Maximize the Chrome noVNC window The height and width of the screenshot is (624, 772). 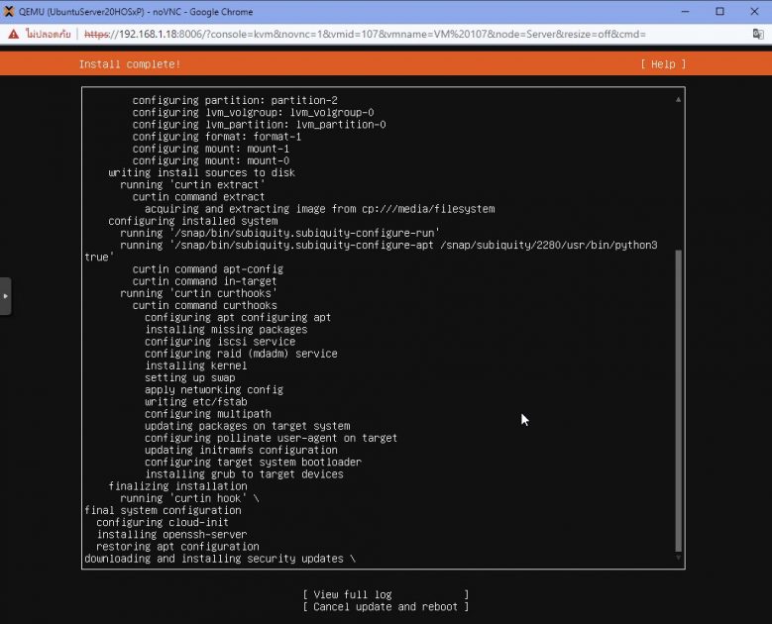pyautogui.click(x=719, y=11)
